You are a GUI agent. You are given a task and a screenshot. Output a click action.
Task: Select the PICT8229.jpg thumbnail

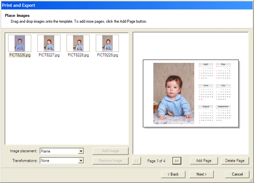coord(107,43)
